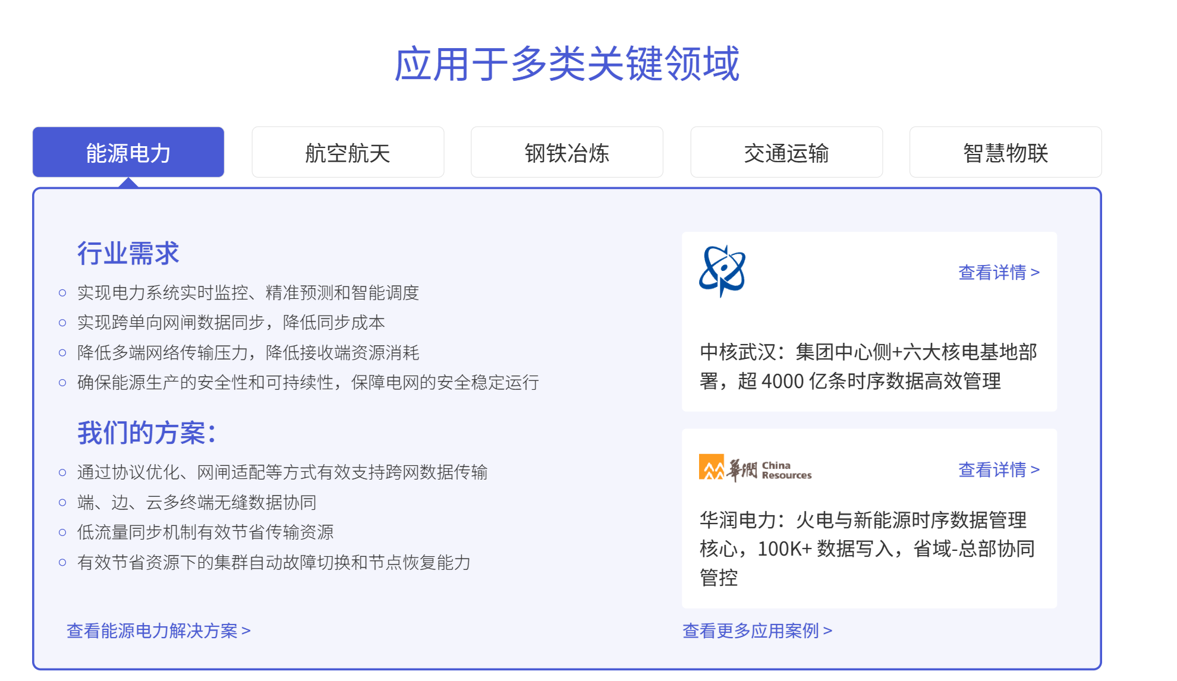The width and height of the screenshot is (1177, 681).
Task: Click the 应用于多类关键领域 page title
Action: tap(567, 64)
